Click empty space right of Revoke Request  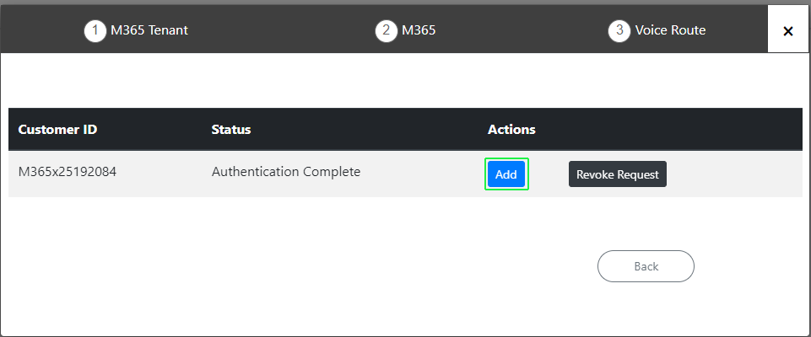(734, 174)
